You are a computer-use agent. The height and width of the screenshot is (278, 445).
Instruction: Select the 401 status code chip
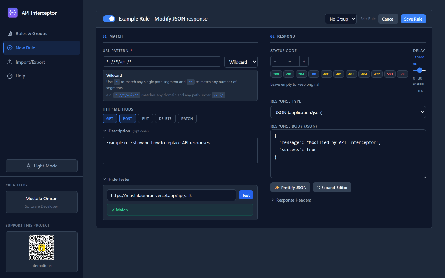click(x=339, y=74)
